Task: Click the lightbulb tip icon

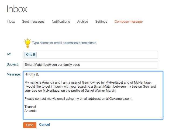Action: [x=27, y=43]
